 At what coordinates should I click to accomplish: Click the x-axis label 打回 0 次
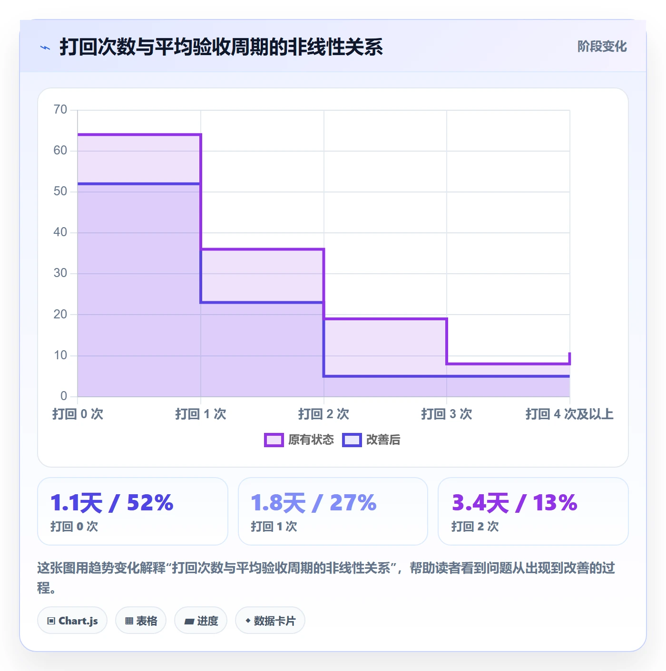(78, 414)
